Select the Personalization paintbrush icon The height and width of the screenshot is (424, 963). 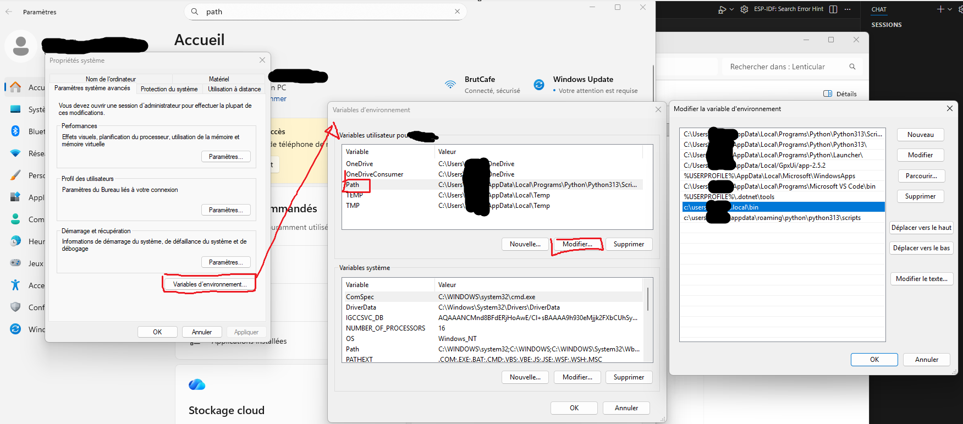click(x=15, y=175)
